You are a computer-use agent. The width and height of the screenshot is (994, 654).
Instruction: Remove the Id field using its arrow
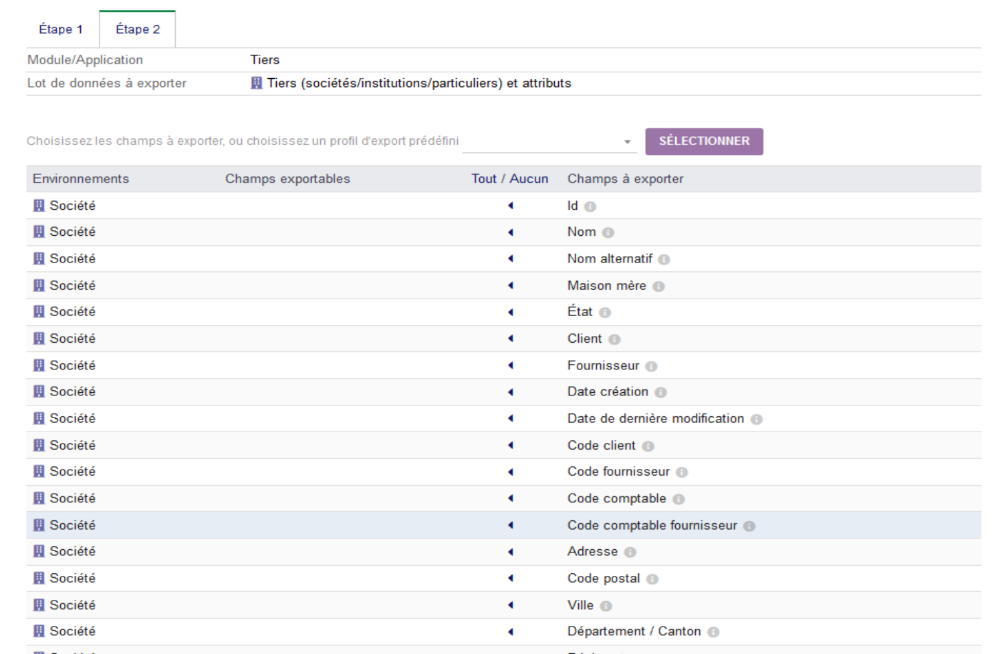click(511, 206)
